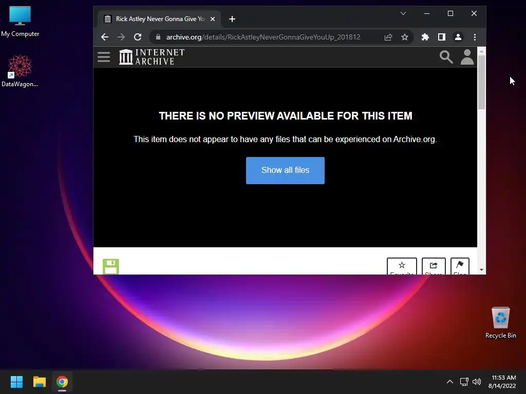The image size is (526, 394).
Task: Click the Internet Archive logo
Action: (x=152, y=56)
